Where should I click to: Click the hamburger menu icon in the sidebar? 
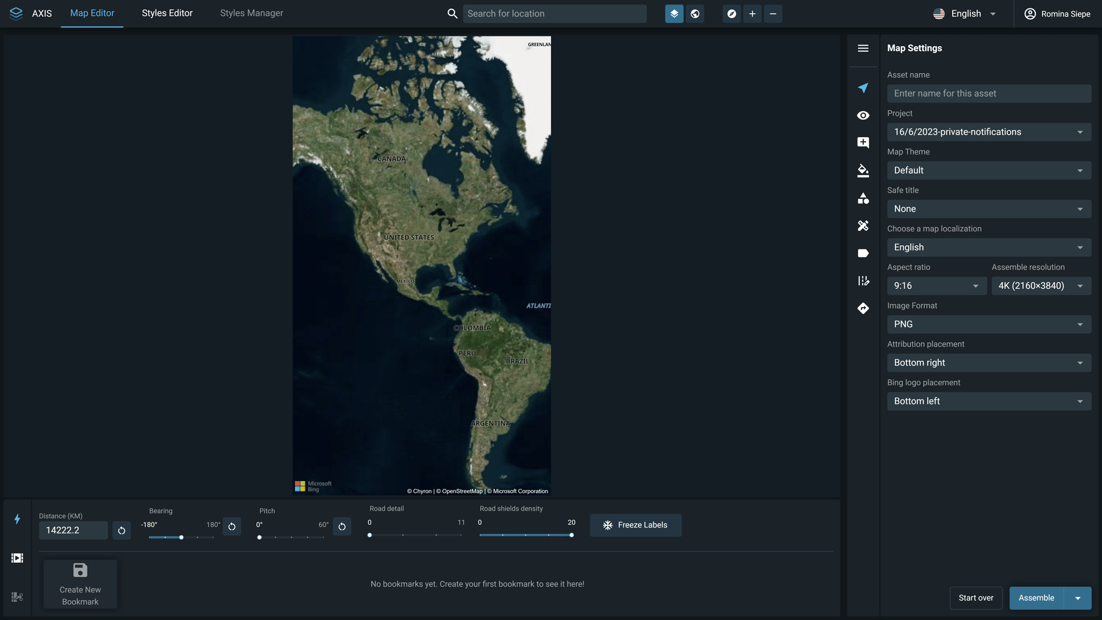pos(863,48)
